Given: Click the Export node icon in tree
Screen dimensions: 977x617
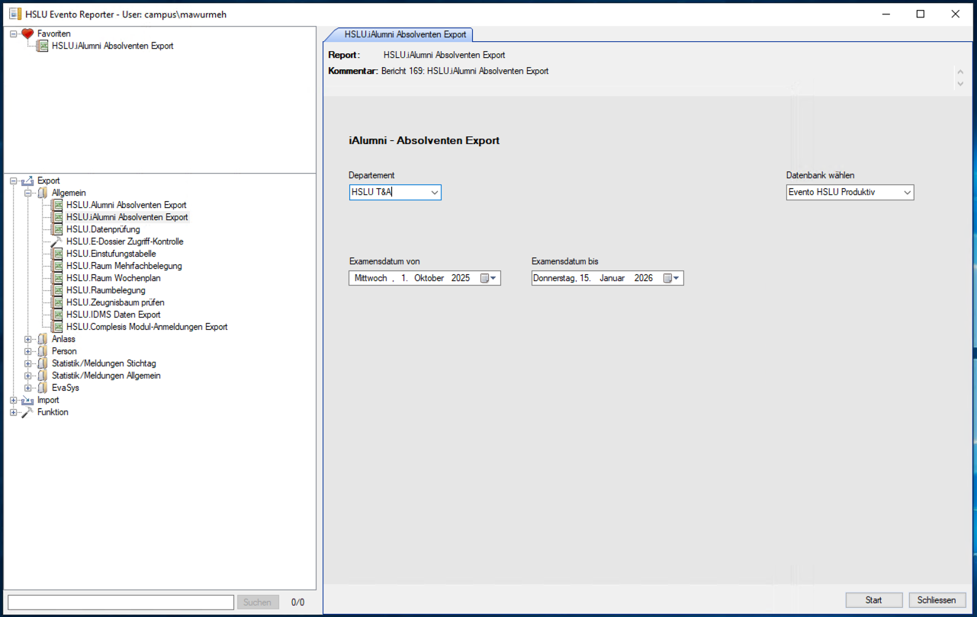Looking at the screenshot, I should [x=27, y=181].
